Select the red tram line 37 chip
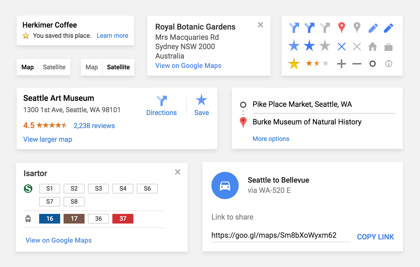This screenshot has width=420, height=267. tap(123, 219)
